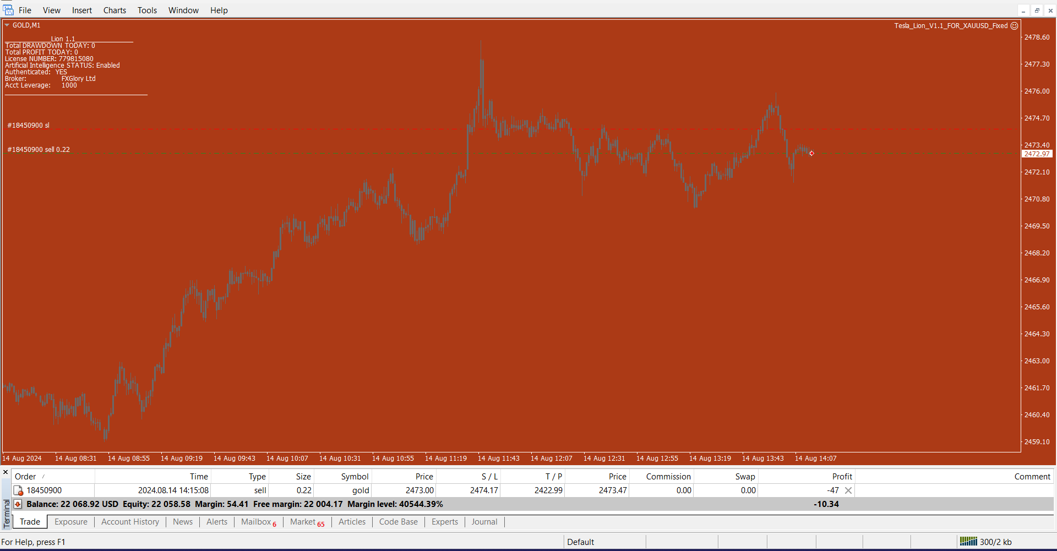
Task: Sort orders by the Profit column header
Action: tap(842, 477)
